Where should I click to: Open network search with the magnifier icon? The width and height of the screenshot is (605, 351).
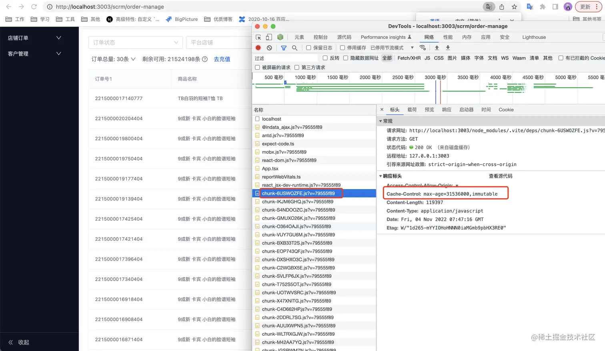(294, 48)
